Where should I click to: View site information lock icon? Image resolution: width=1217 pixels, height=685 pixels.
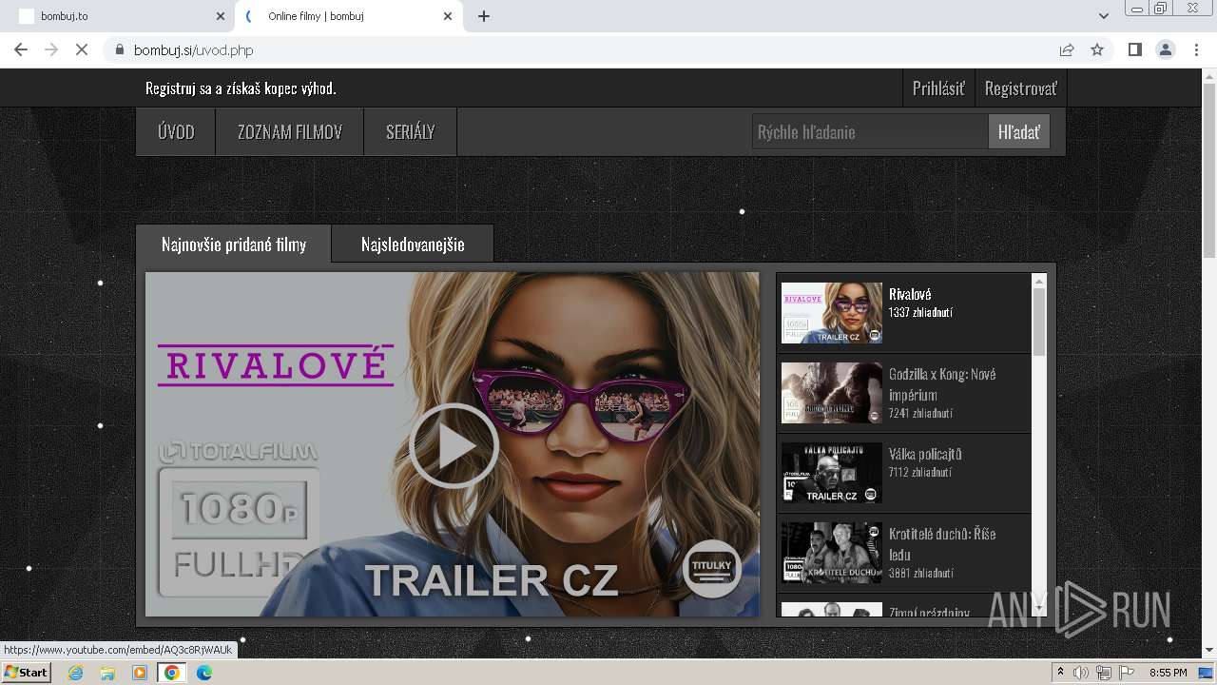(119, 49)
